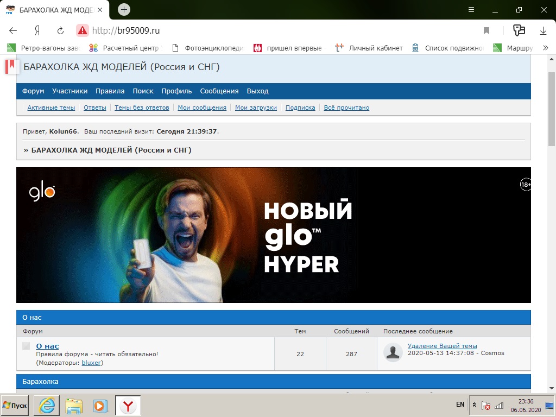The height and width of the screenshot is (417, 556).
Task: Open the Подписка link
Action: tap(300, 108)
